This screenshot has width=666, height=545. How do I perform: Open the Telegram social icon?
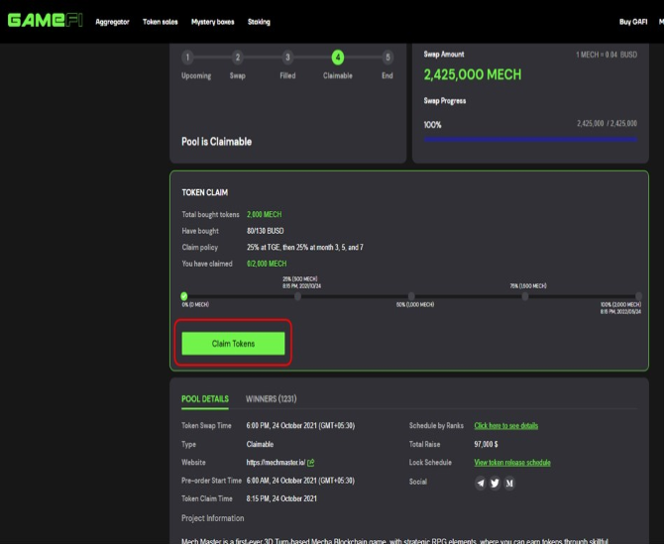481,484
